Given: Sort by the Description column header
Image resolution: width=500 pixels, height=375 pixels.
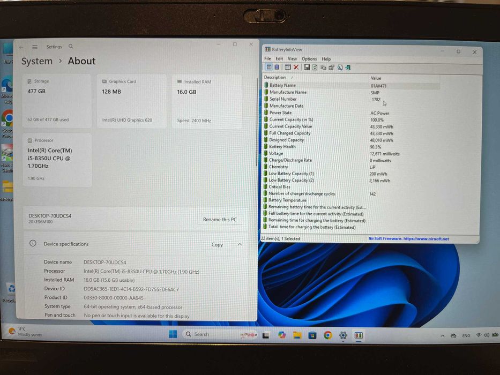Looking at the screenshot, I should 316,78.
